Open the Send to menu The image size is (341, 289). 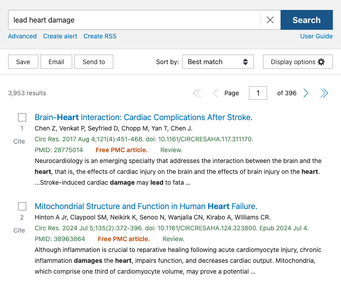94,62
